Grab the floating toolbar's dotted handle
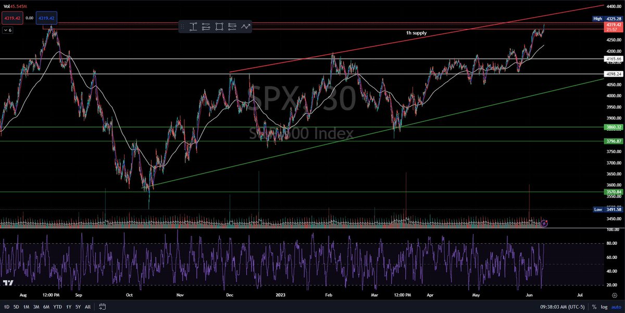625x313 pixels. tap(183, 27)
